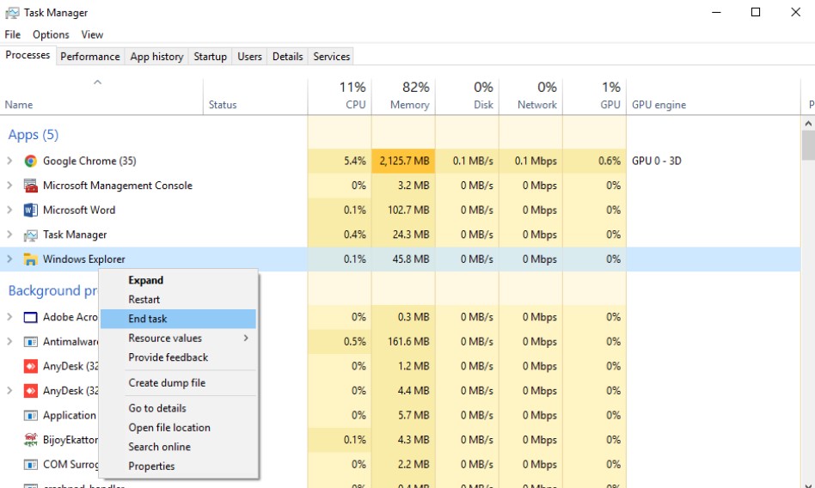This screenshot has height=488, width=815.
Task: Choose Expand in the context menu
Action: pyautogui.click(x=178, y=281)
